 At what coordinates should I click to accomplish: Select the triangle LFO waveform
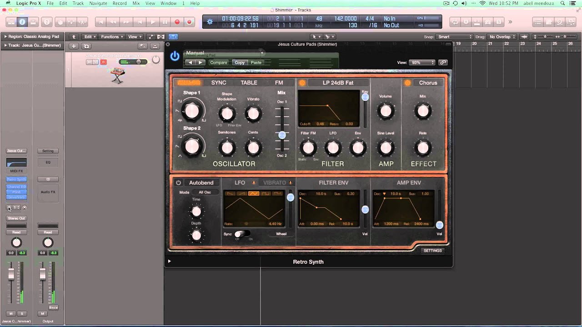254,194
